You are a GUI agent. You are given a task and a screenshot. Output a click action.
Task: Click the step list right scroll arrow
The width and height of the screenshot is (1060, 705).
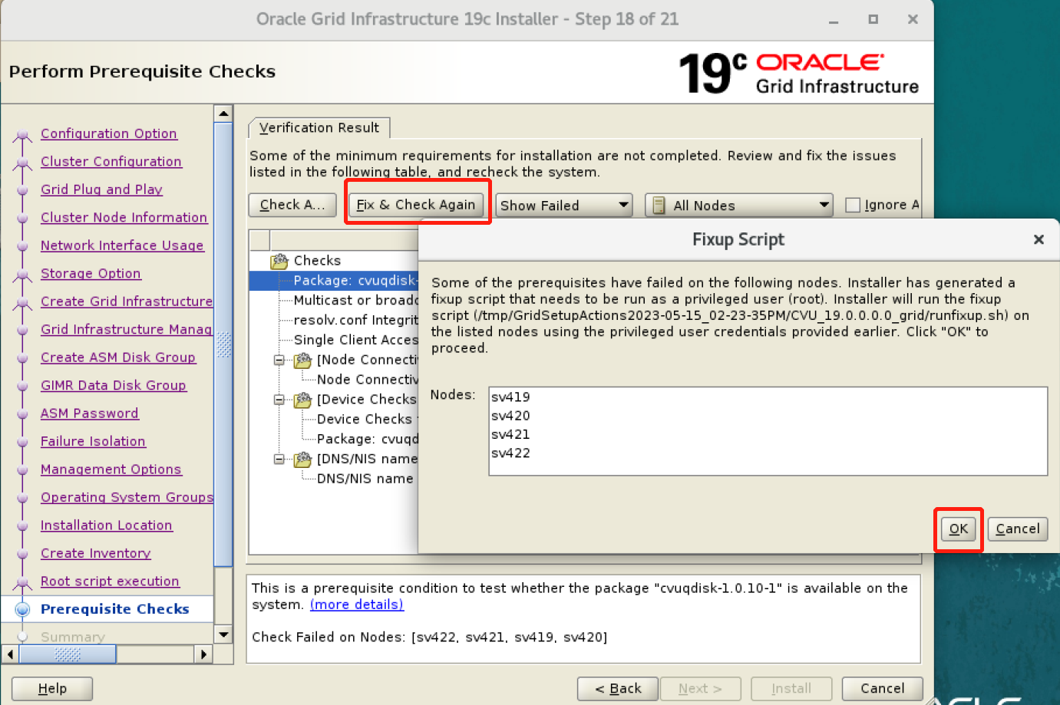tap(203, 654)
